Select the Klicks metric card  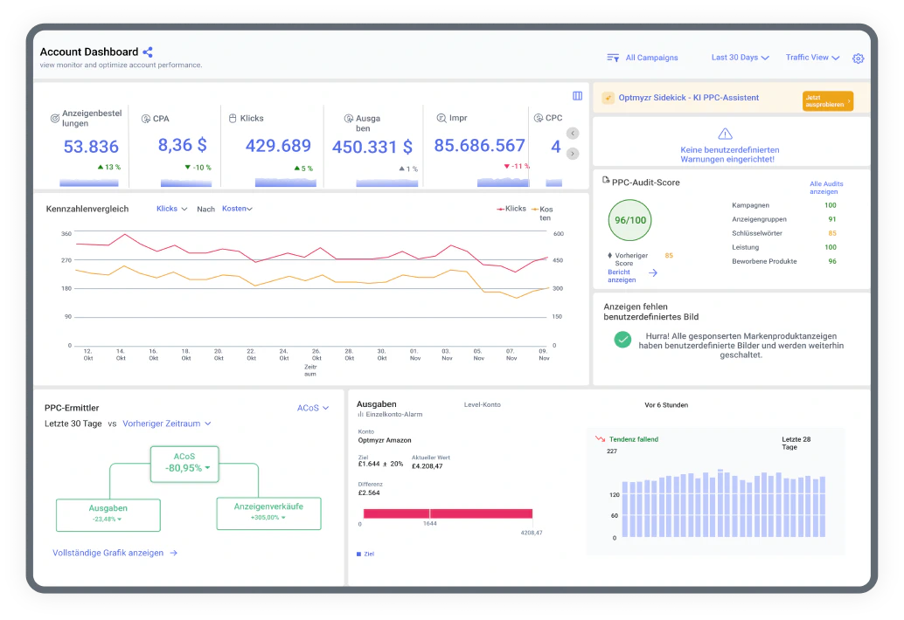point(272,145)
